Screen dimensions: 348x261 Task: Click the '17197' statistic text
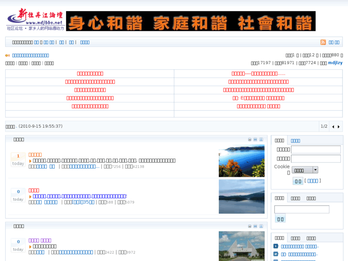(264, 63)
